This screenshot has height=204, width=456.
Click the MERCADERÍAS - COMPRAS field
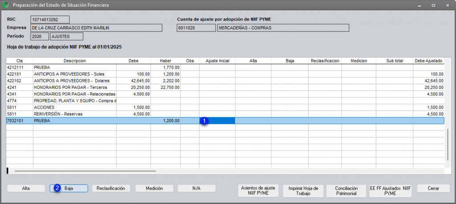283,28
